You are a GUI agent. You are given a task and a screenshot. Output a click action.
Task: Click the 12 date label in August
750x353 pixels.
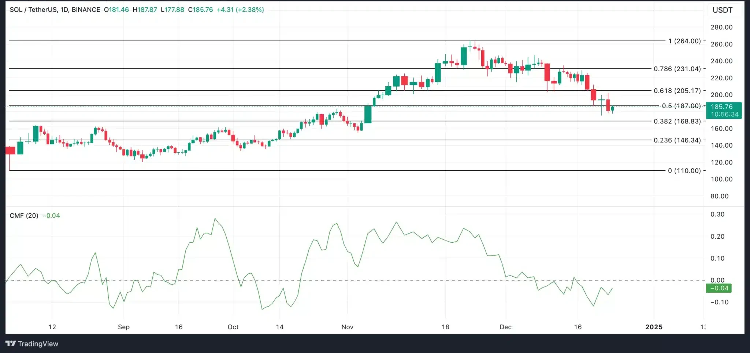point(52,327)
